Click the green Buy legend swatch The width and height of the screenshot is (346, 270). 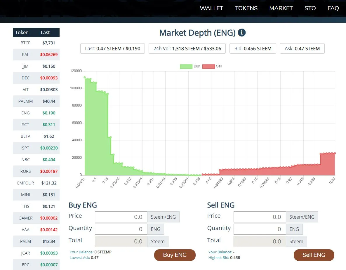[186, 66]
